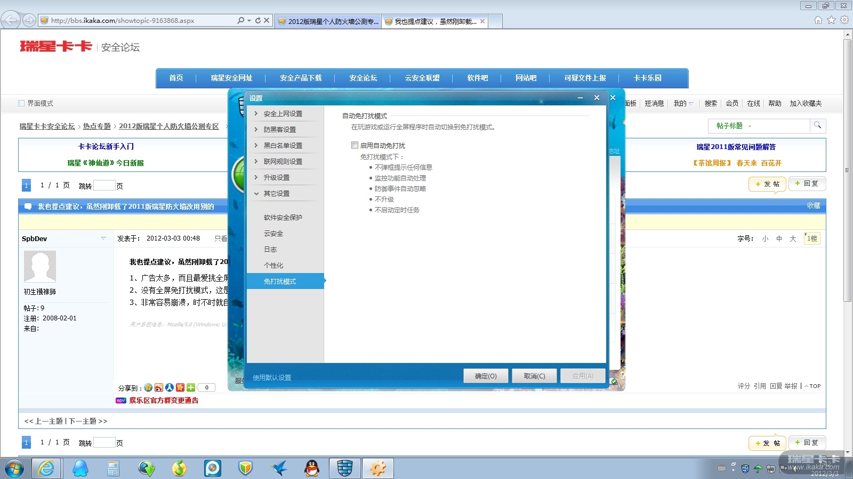This screenshot has height=479, width=853.
Task: Click 确定(O) in settings dialog
Action: click(x=486, y=376)
